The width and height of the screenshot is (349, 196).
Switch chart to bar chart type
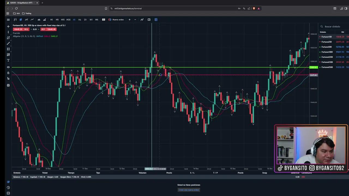pyautogui.click(x=15, y=20)
